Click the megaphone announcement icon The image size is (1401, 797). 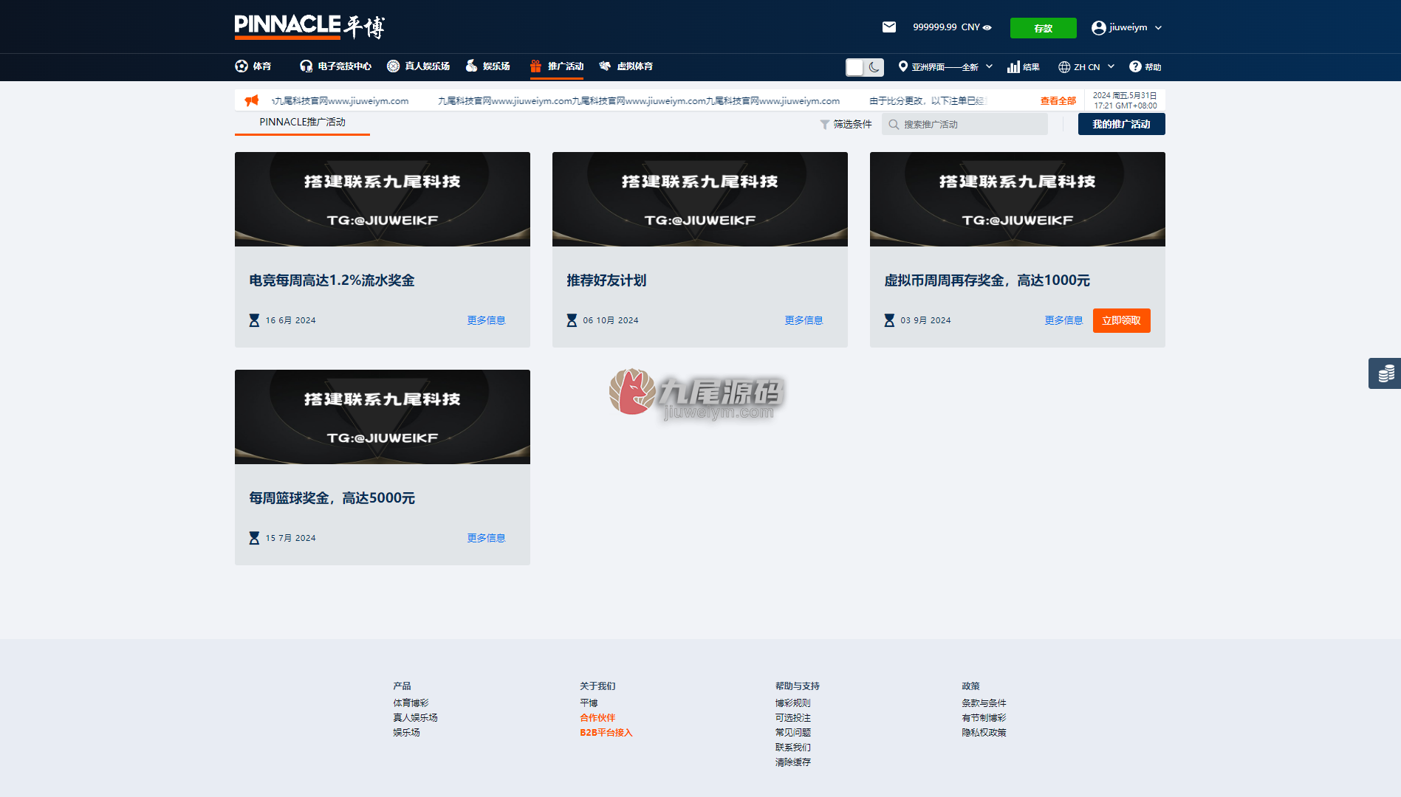(x=252, y=100)
